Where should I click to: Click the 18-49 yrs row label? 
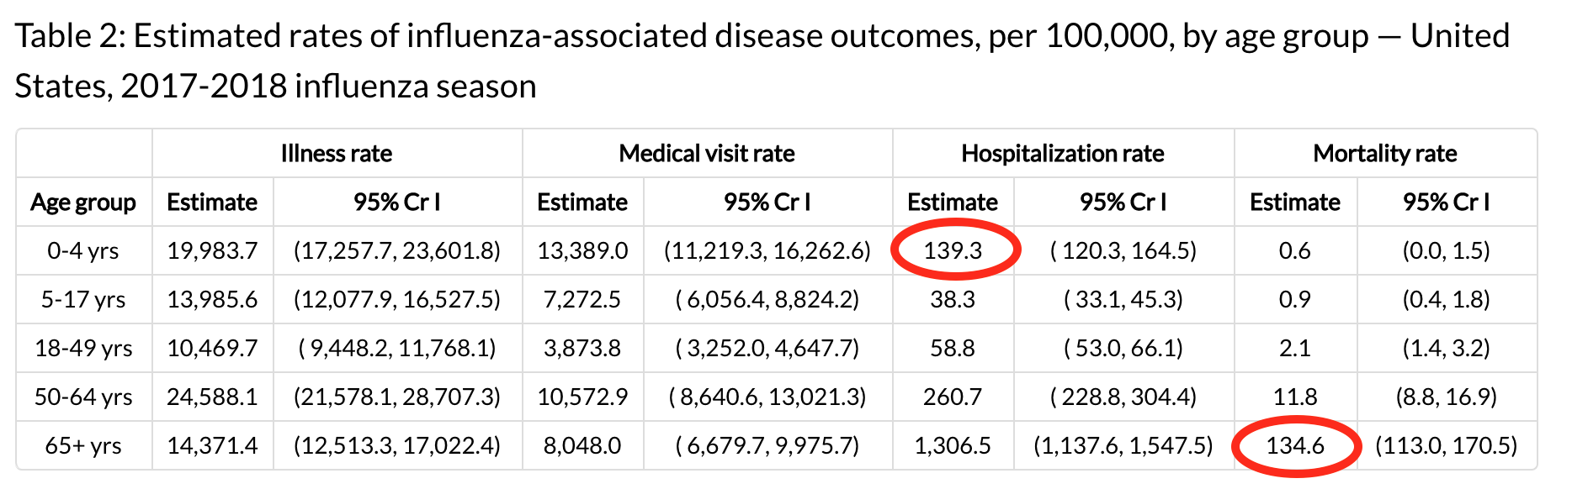tap(83, 348)
